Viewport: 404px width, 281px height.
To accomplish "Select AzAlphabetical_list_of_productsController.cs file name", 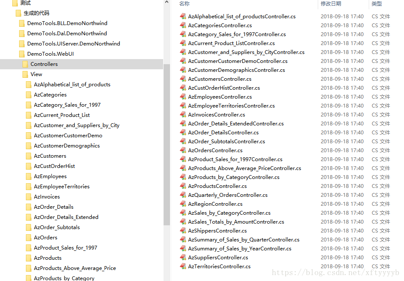I will click(x=242, y=17).
